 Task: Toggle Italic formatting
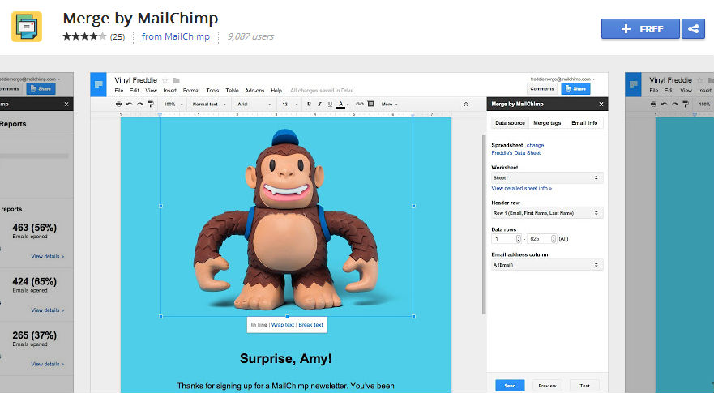click(319, 105)
